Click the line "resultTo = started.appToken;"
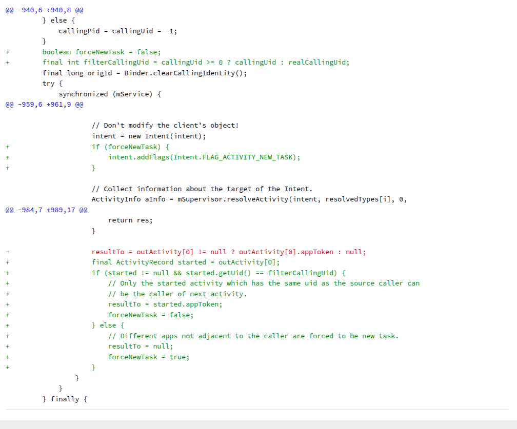This screenshot has width=517, height=429. click(x=165, y=304)
